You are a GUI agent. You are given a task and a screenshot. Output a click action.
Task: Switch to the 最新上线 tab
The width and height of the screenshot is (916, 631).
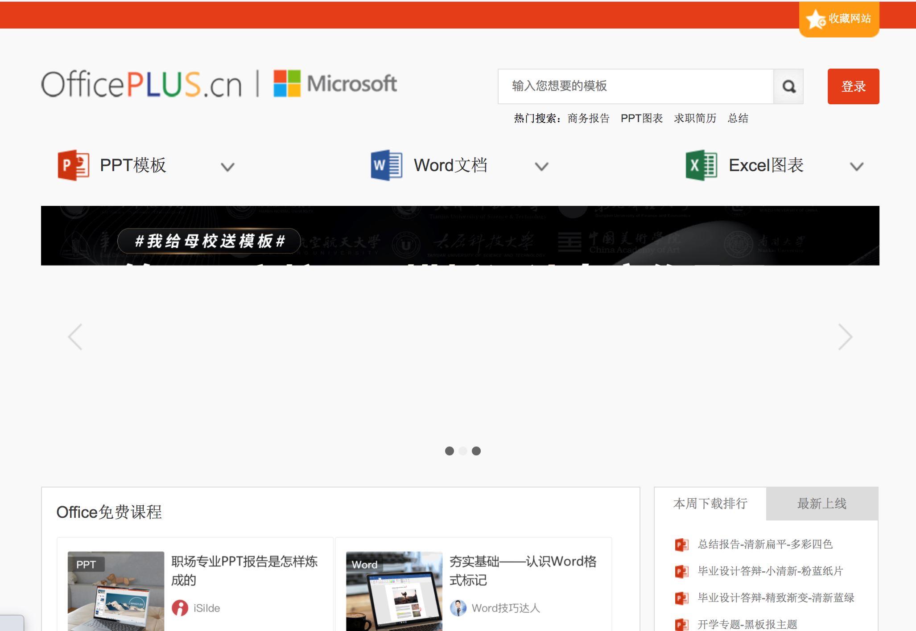coord(821,504)
